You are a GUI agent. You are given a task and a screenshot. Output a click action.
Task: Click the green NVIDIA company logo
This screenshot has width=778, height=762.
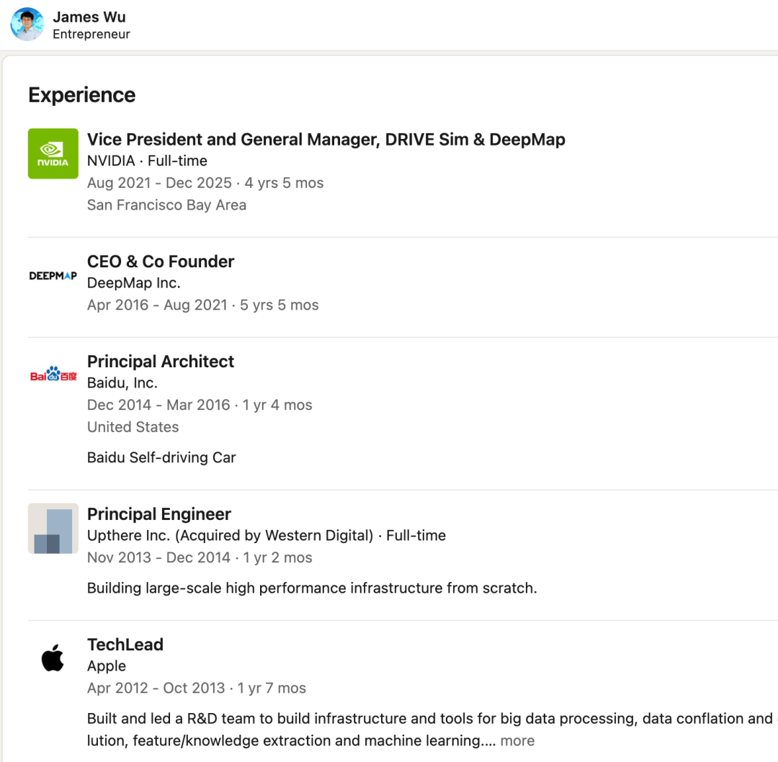click(x=53, y=153)
